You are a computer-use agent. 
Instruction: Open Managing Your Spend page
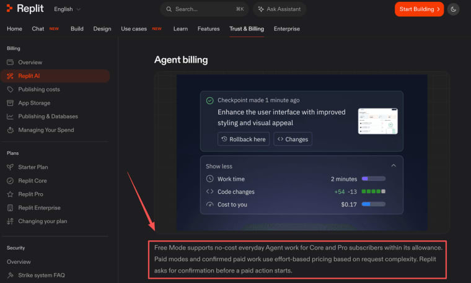click(x=46, y=130)
